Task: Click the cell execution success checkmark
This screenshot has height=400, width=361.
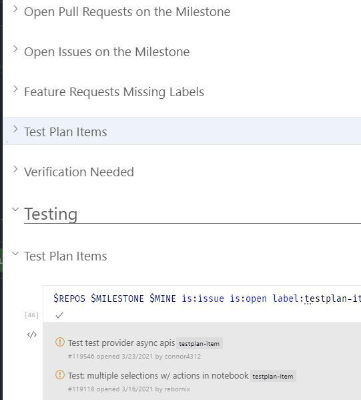Action: point(59,316)
